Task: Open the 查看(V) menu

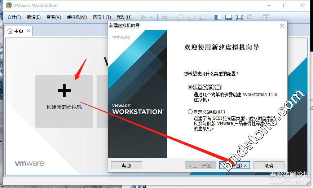Action: 53,17
